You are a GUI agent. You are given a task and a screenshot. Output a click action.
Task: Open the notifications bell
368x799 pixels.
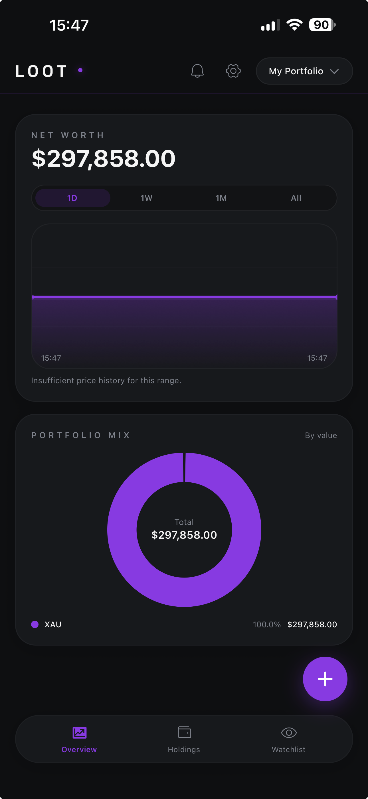click(x=197, y=71)
